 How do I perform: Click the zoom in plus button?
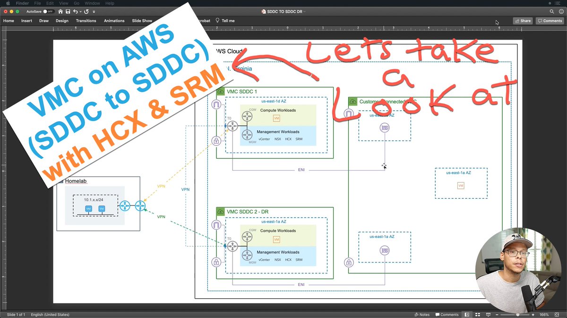click(533, 314)
